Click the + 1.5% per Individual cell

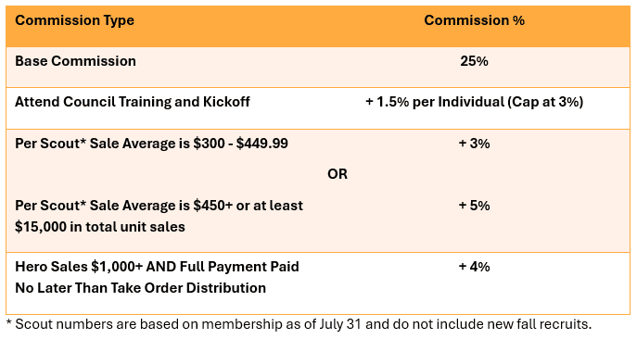click(x=474, y=102)
